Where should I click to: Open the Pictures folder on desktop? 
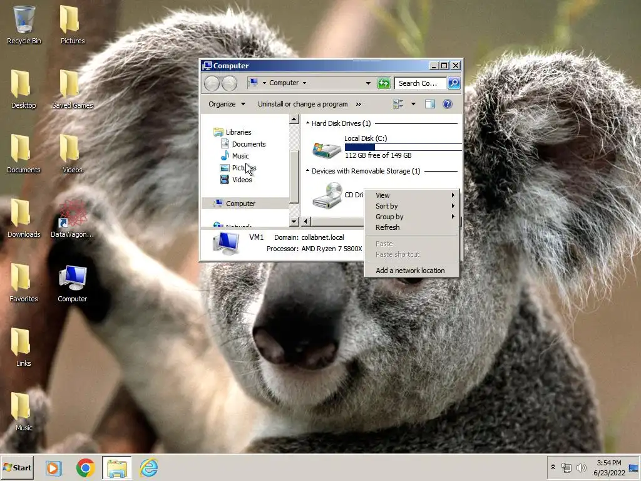(x=73, y=24)
